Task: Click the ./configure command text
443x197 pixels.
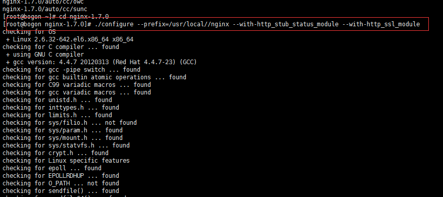Action: pos(114,24)
